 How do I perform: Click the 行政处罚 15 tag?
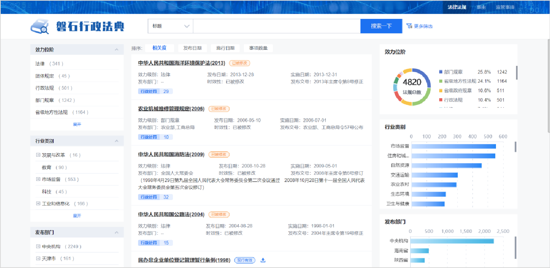point(155,243)
